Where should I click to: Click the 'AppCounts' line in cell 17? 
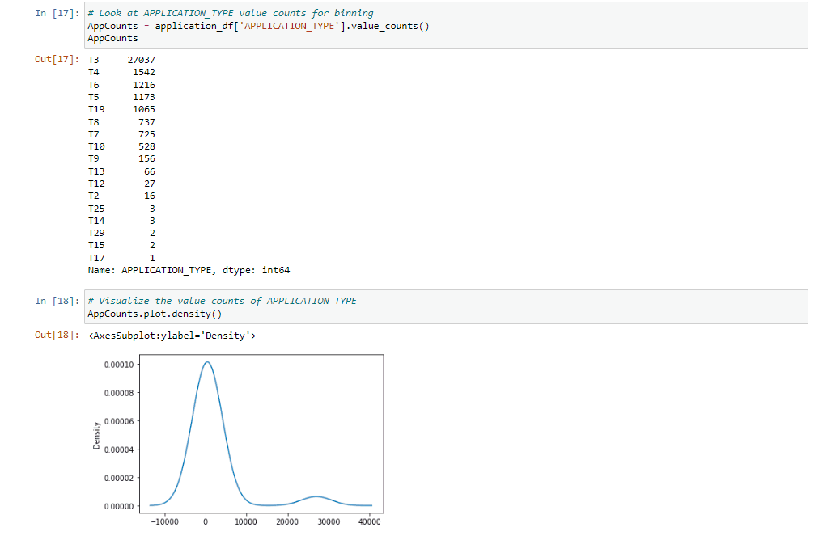[112, 38]
